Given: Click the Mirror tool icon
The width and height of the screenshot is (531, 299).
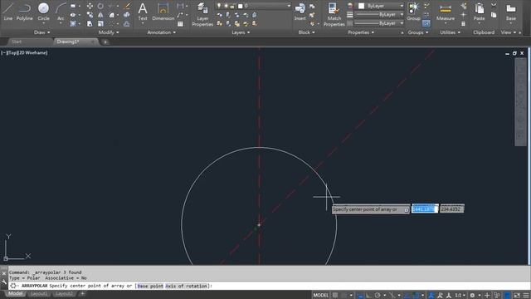Looking at the screenshot, I should coord(100,15).
